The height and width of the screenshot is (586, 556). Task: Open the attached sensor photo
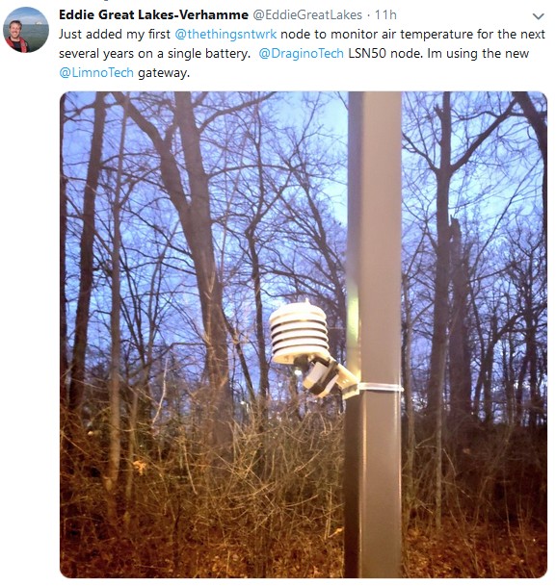(304, 335)
